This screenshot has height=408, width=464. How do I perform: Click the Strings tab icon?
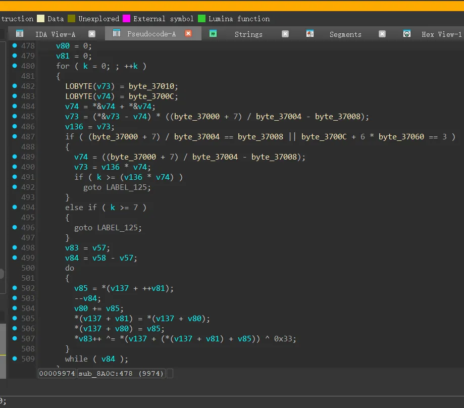click(213, 34)
